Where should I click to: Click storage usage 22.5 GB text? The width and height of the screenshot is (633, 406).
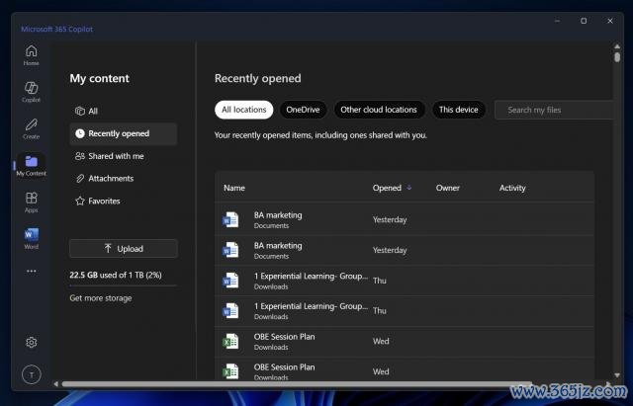coord(116,275)
